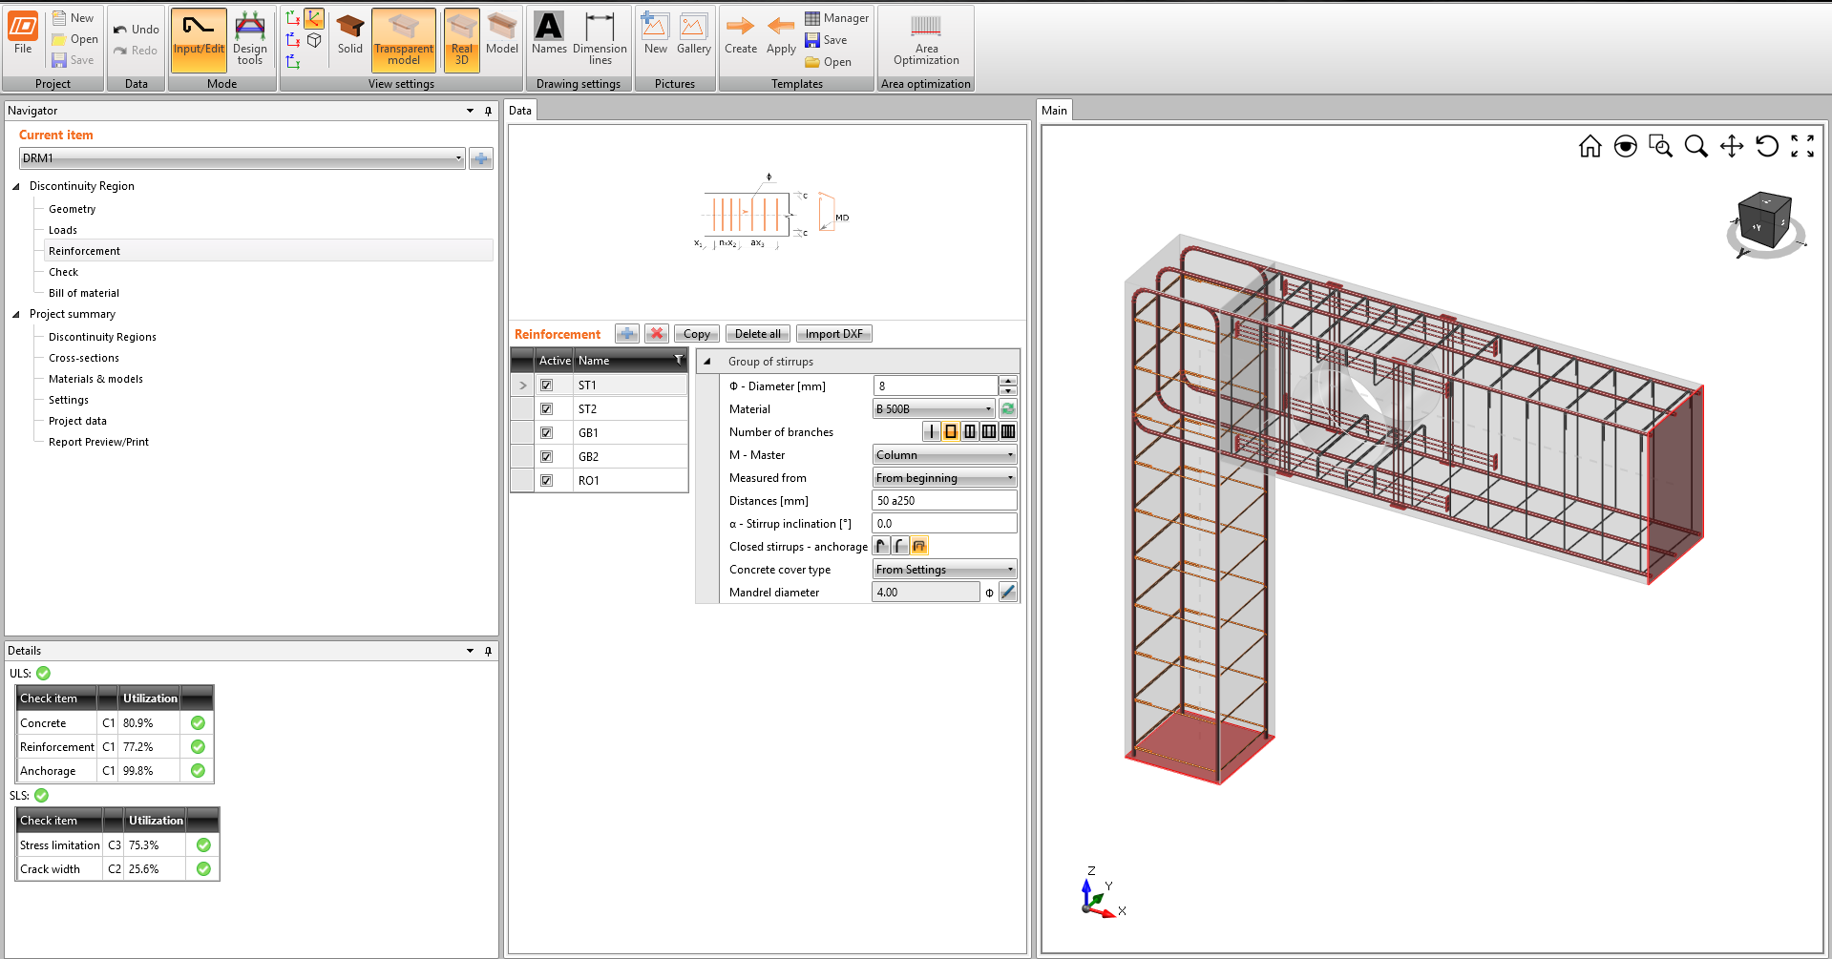Screen dimensions: 1832x959
Task: Expand the Measured from dropdown
Action: point(1009,477)
